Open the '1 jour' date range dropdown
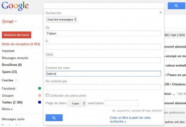186x127 pixels. [x=77, y=104]
